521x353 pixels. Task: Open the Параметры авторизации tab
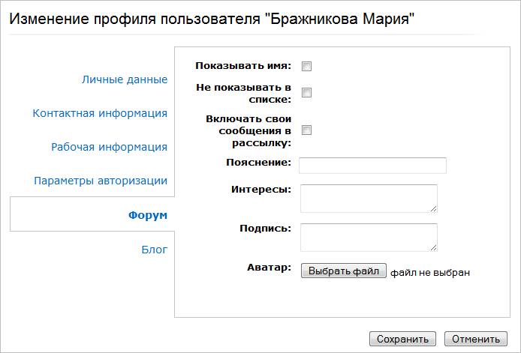click(x=101, y=181)
